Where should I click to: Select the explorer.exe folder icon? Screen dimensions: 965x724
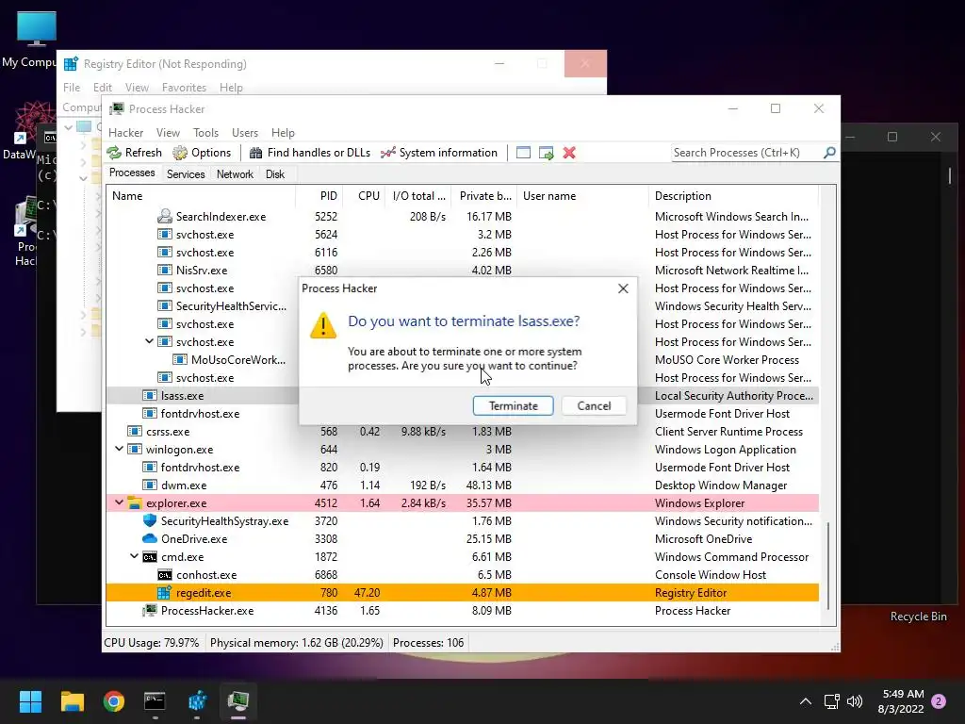coord(134,502)
